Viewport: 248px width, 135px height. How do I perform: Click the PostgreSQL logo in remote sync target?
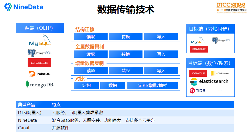tap(221, 40)
